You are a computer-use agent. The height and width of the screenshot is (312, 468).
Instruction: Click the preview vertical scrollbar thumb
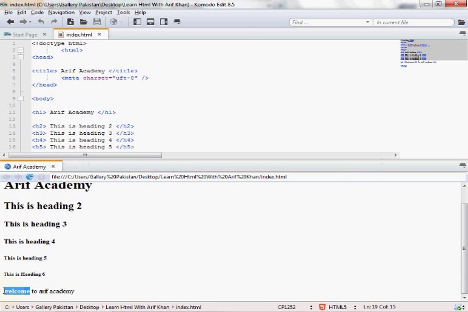(464, 248)
